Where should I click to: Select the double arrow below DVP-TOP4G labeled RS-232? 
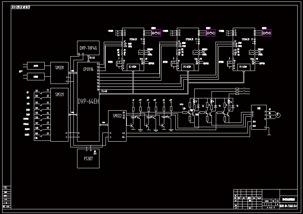89,59
